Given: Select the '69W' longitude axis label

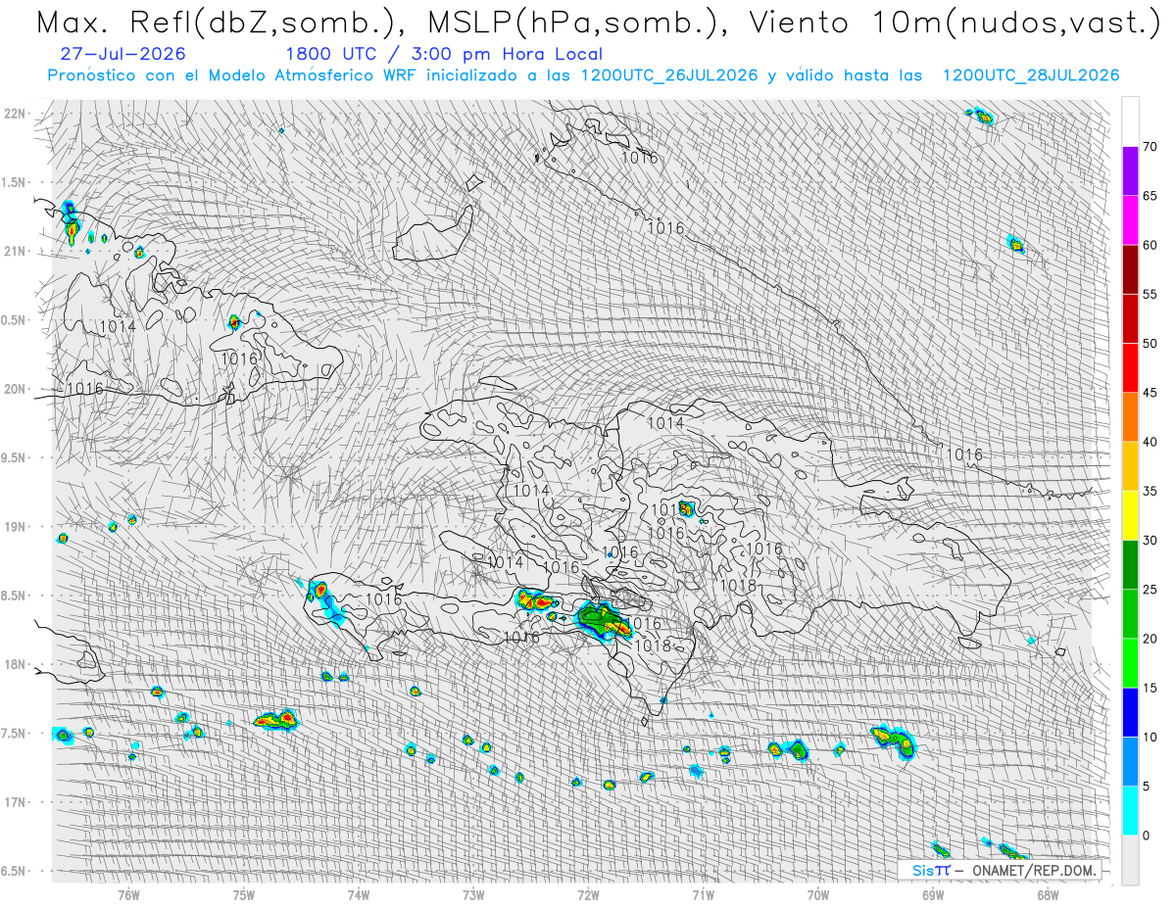Looking at the screenshot, I should 933,894.
